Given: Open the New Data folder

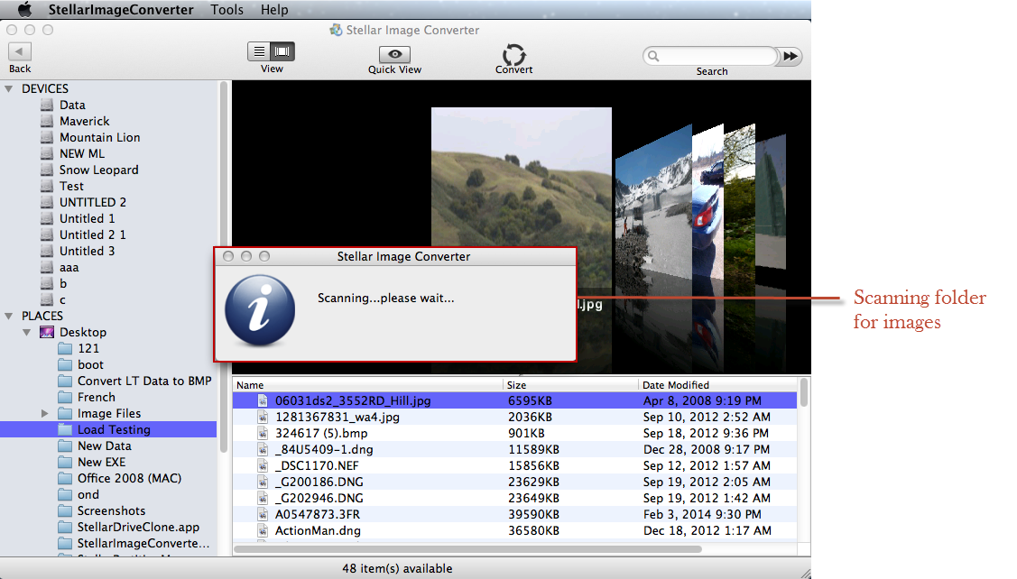Looking at the screenshot, I should point(105,446).
